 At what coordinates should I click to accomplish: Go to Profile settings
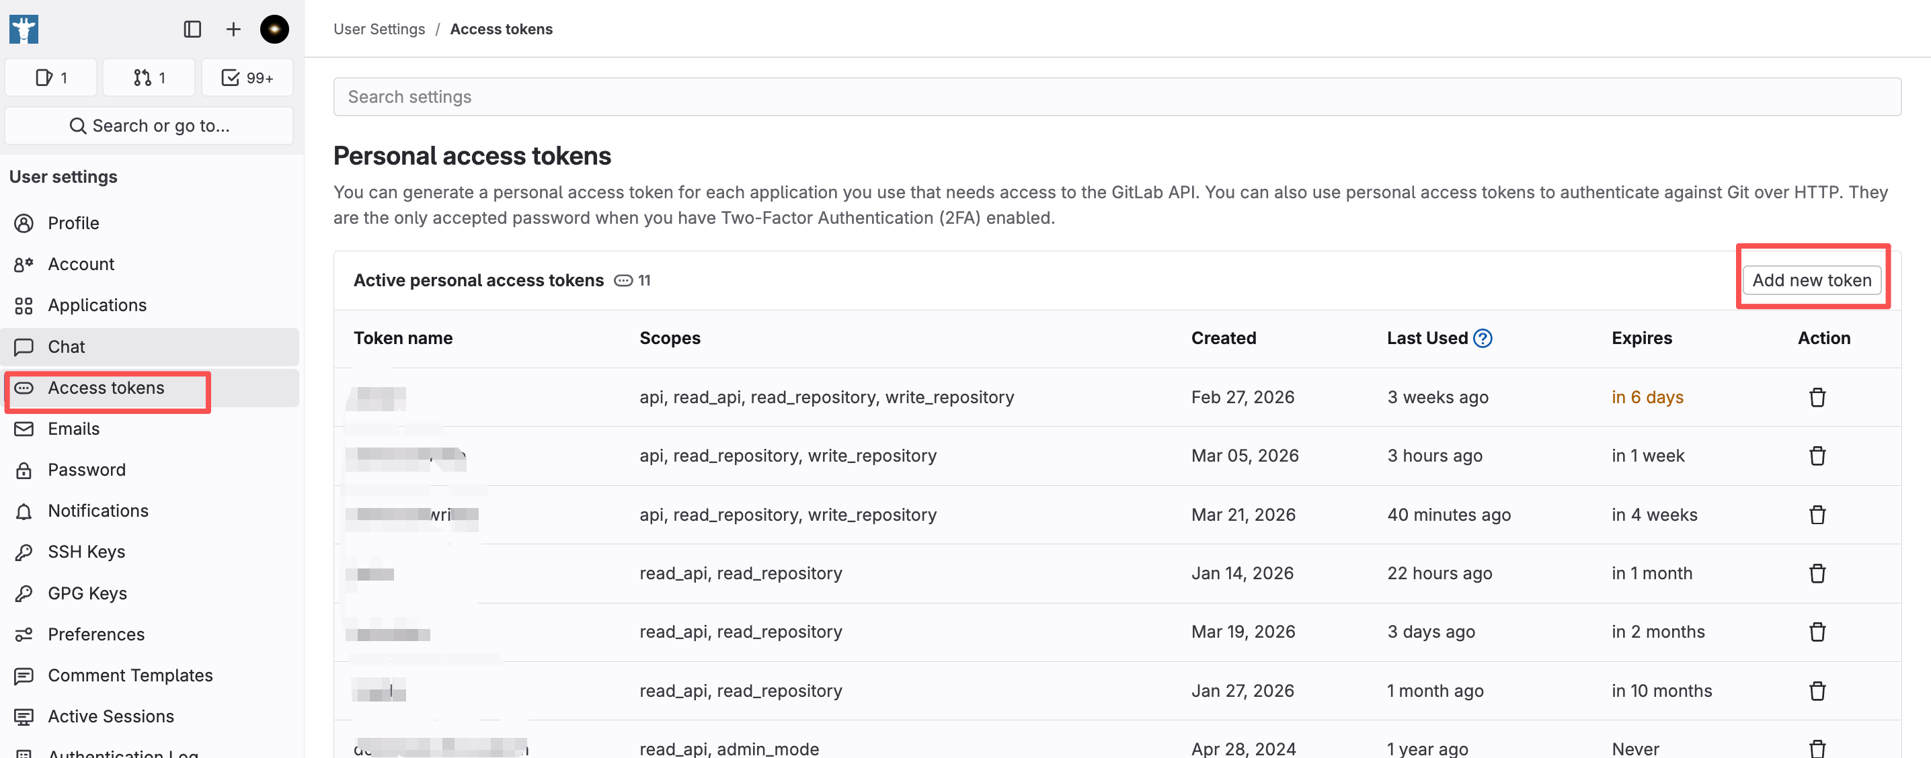[x=73, y=223]
